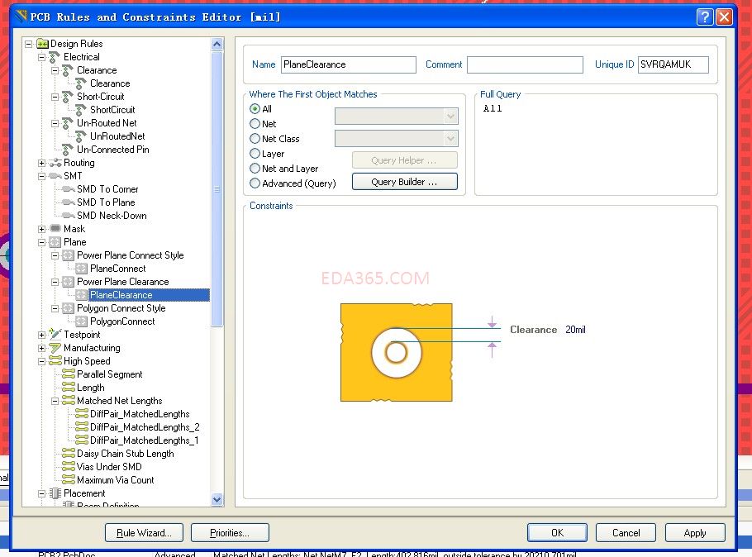The height and width of the screenshot is (557, 752).
Task: Open the Priorities dialog
Action: (230, 533)
